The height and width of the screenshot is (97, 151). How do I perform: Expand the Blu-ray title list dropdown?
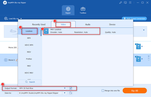point(144,30)
